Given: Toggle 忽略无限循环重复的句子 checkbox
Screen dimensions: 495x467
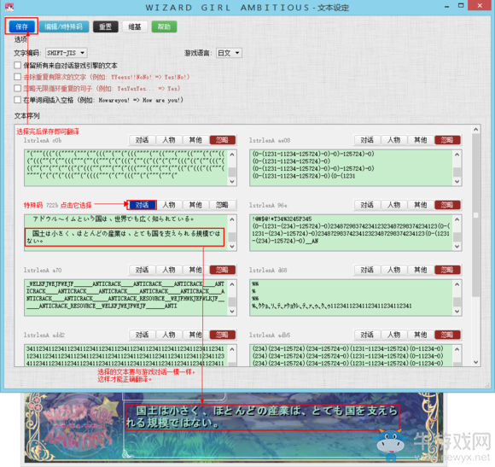Looking at the screenshot, I should click(18, 89).
